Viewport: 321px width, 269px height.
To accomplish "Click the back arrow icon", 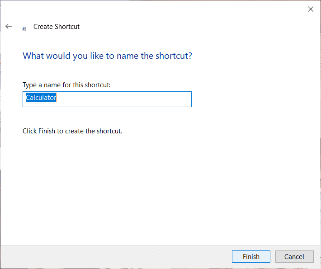I will pos(9,27).
